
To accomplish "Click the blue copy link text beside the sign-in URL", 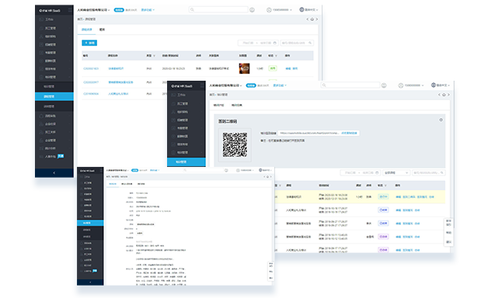I will pyautogui.click(x=349, y=133).
